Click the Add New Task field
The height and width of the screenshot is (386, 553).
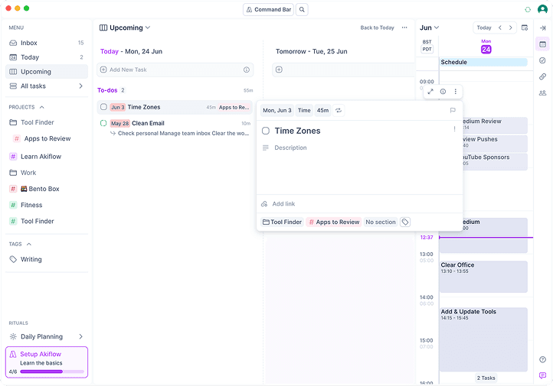pos(175,70)
